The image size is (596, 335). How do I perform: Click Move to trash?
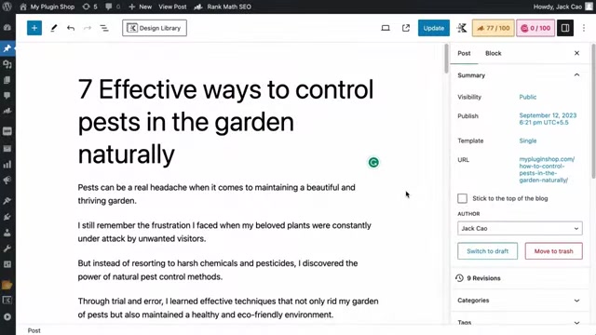[x=553, y=251]
